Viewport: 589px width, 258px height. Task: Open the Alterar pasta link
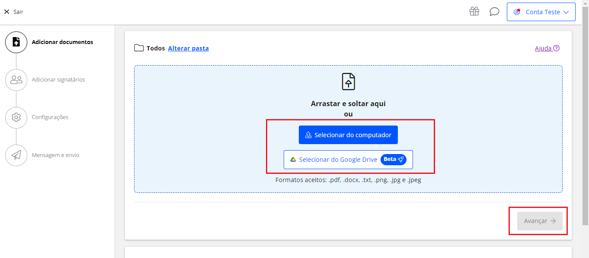(x=188, y=48)
